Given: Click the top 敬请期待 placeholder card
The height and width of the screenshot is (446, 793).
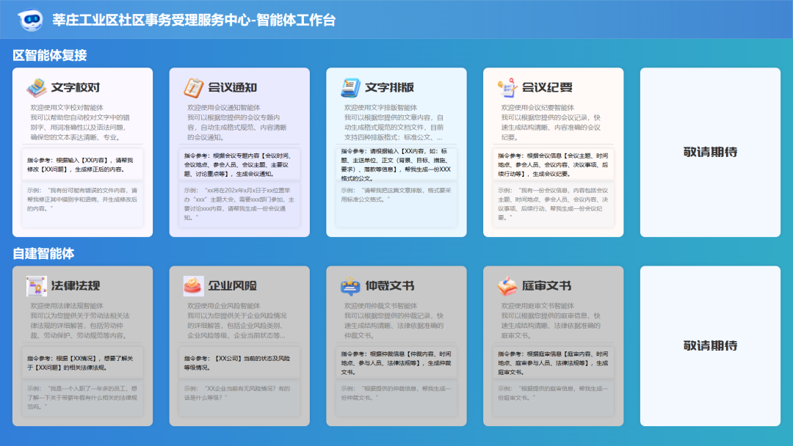Looking at the screenshot, I should pos(709,152).
